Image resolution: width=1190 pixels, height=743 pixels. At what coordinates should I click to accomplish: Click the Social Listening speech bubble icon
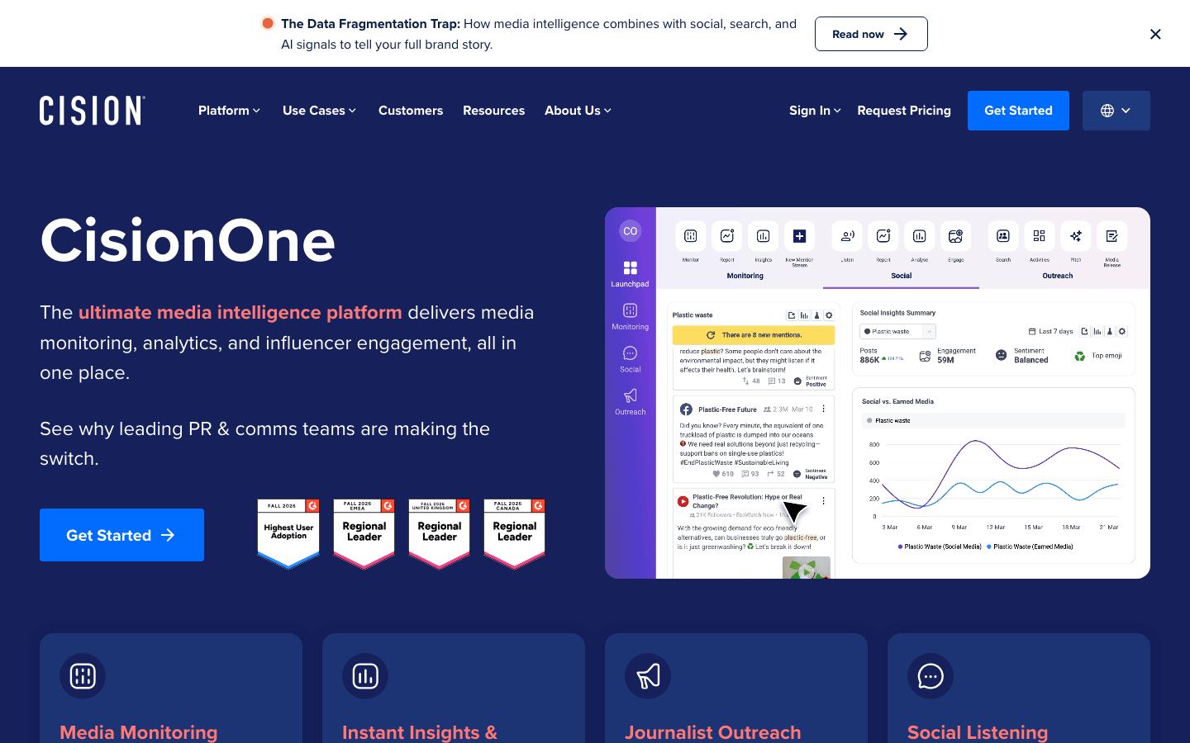tap(931, 676)
